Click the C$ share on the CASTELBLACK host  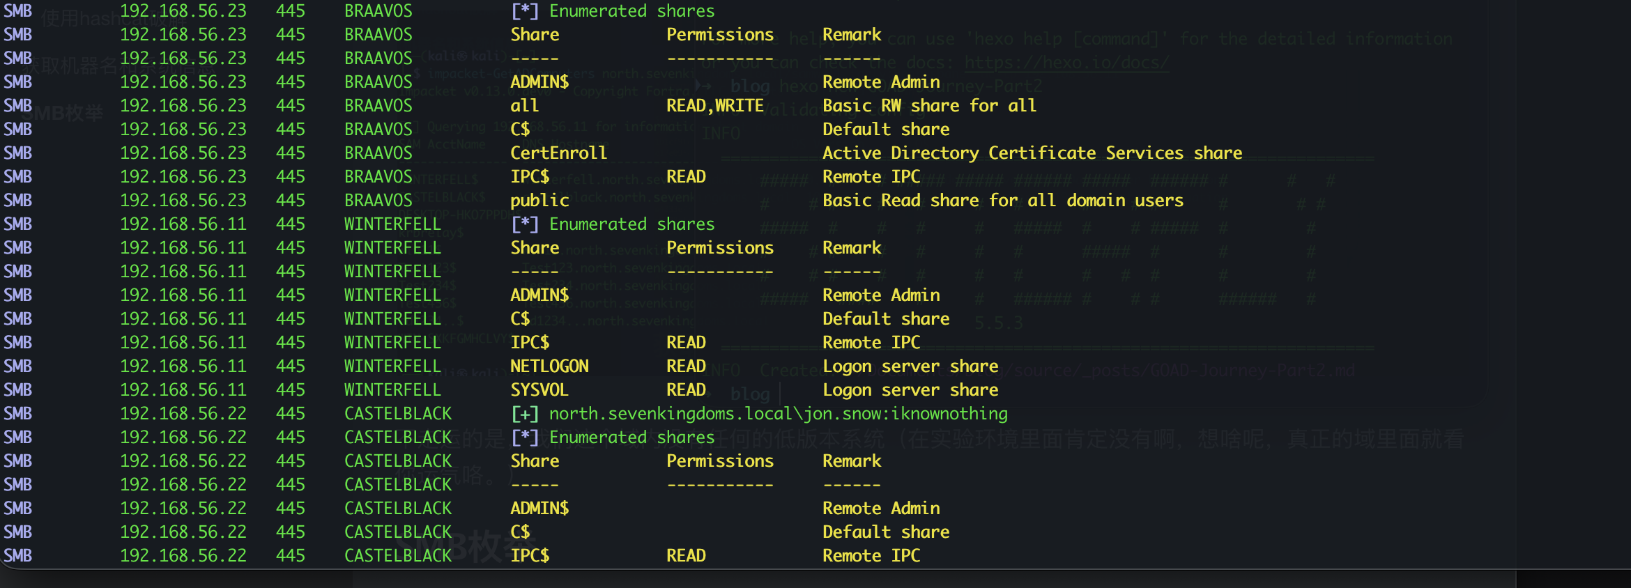pyautogui.click(x=520, y=532)
